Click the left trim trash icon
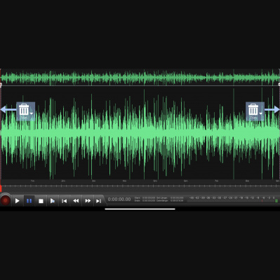Screen dimensions: 280x280 tap(24, 110)
